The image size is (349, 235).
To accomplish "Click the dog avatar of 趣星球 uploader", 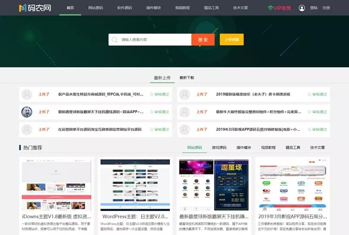I will 27,112.
